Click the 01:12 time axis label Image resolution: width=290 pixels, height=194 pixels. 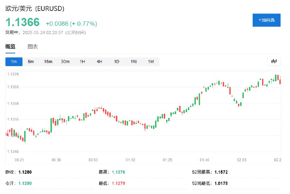[130, 160]
